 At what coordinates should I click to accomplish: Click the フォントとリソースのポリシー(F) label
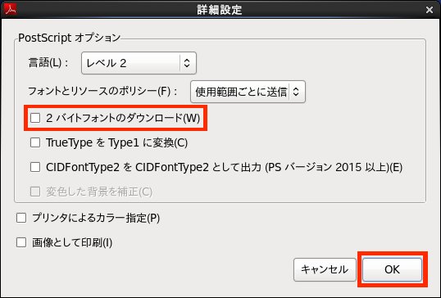click(x=102, y=91)
